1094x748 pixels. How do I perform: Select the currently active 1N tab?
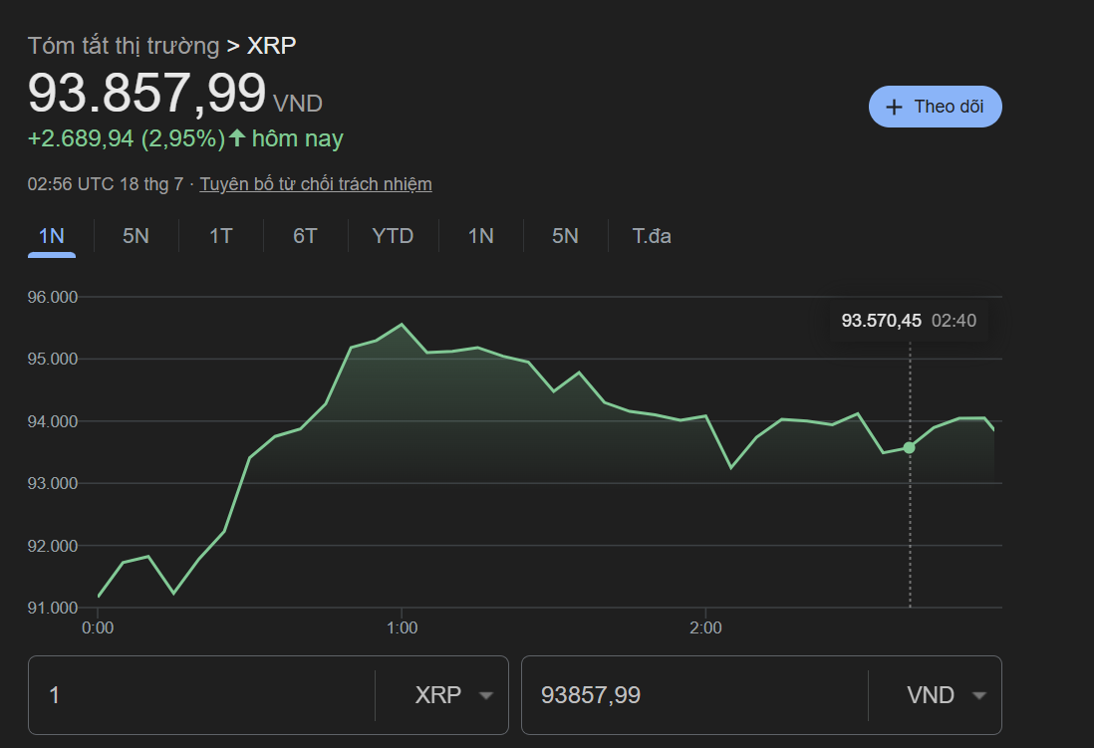pos(51,236)
